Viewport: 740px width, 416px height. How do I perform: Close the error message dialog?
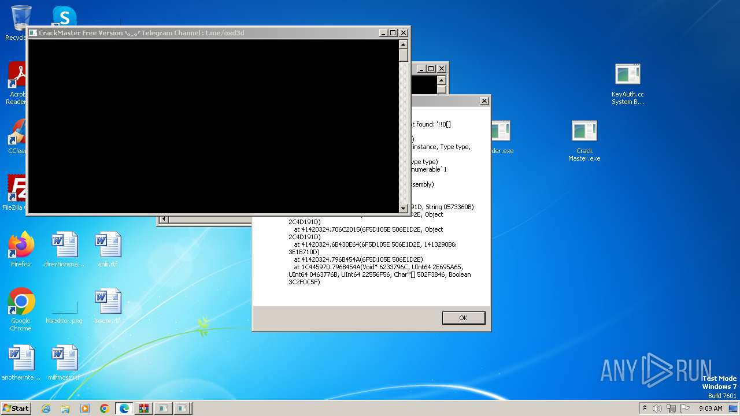click(484, 101)
